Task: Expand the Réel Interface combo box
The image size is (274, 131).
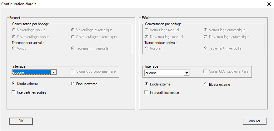Action: pyautogui.click(x=187, y=73)
